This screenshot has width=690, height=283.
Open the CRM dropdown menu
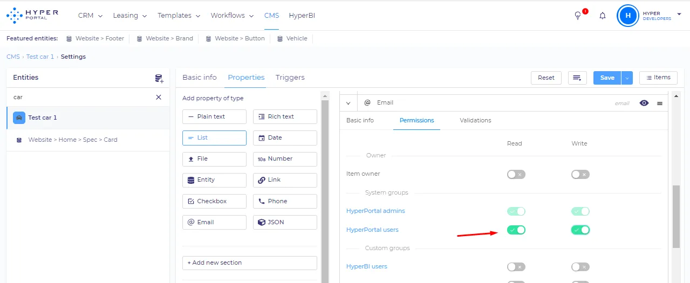click(x=90, y=16)
